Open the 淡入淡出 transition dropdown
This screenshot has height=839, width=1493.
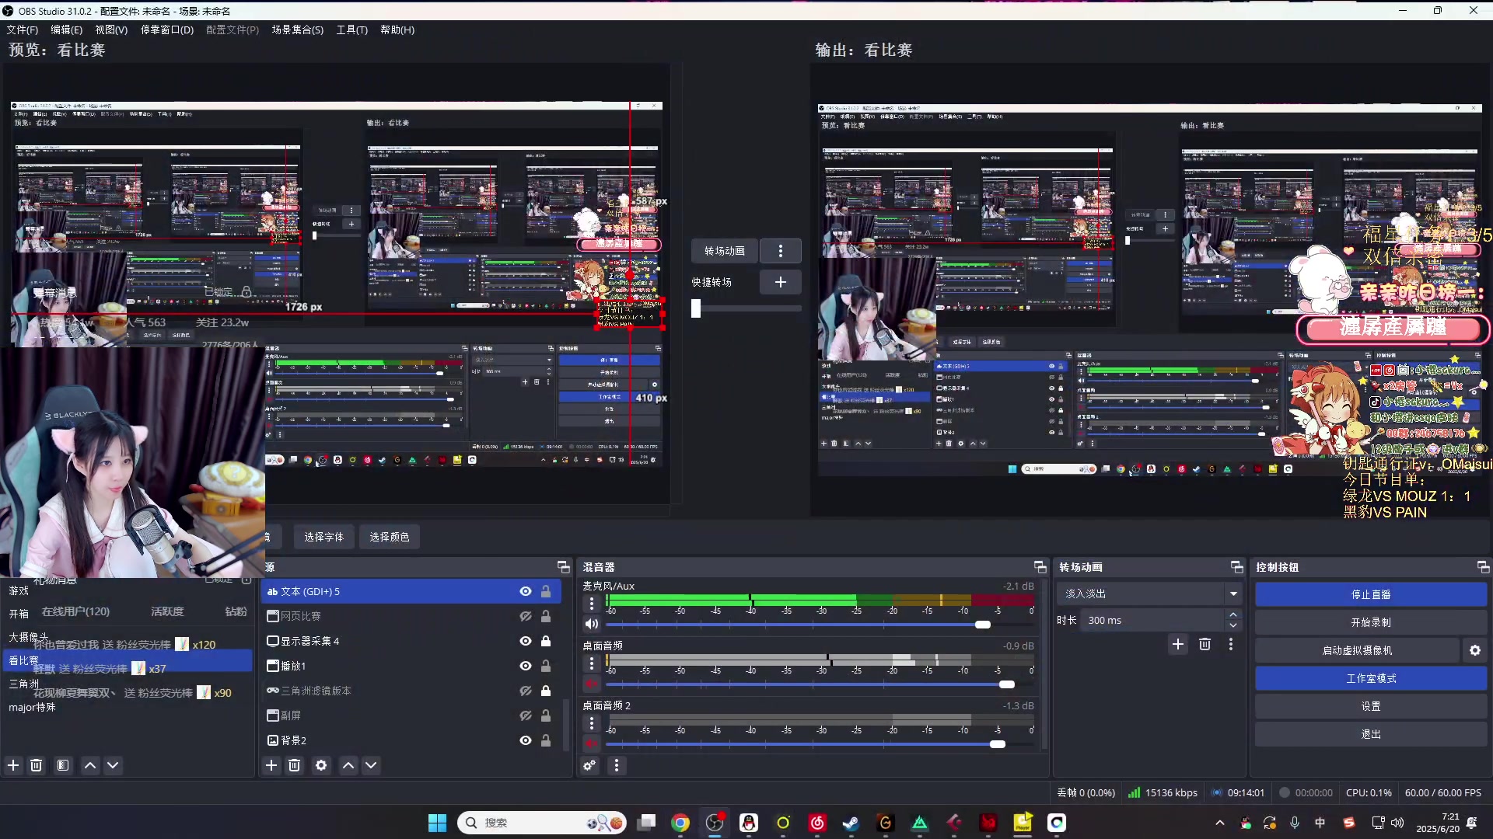click(x=1149, y=594)
